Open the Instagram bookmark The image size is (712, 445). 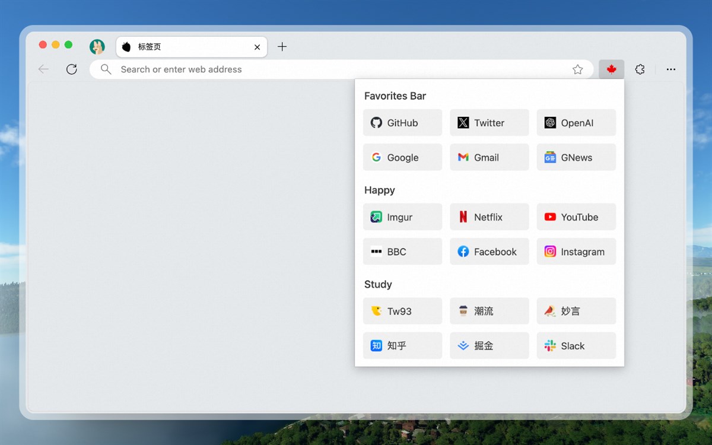(x=576, y=252)
